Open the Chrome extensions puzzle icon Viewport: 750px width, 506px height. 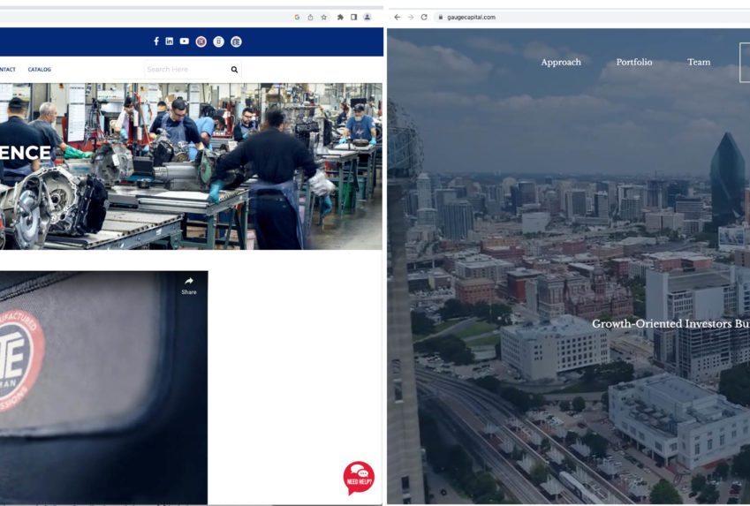340,17
